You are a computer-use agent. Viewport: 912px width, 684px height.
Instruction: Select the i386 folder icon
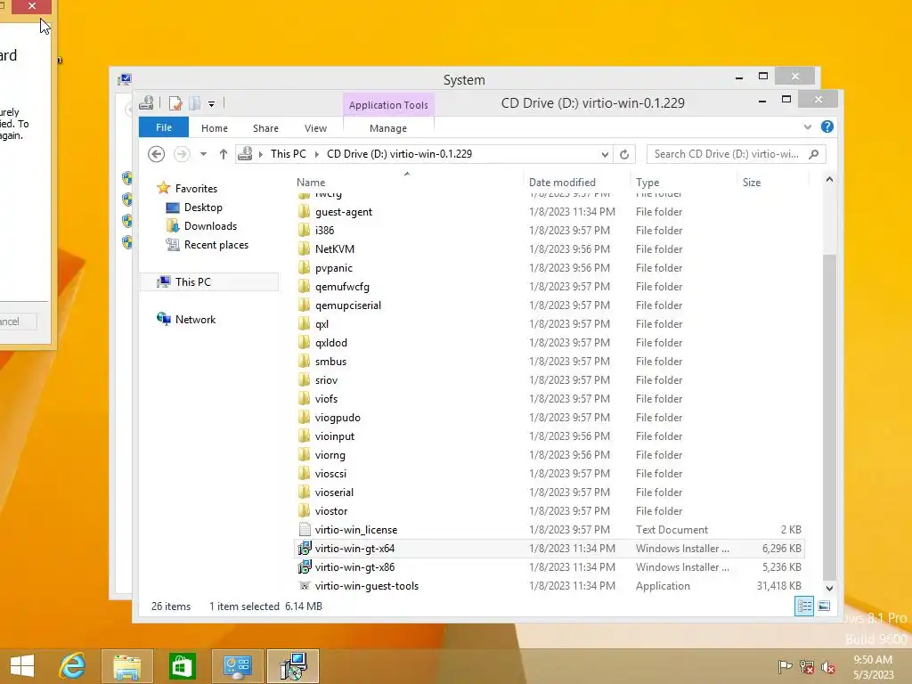pos(305,231)
